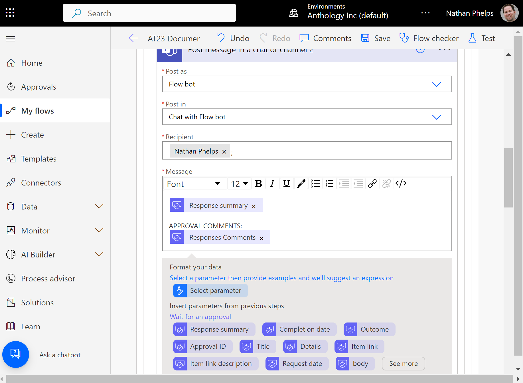Viewport: 523px width, 383px height.
Task: Toggle underline formatting
Action: click(x=287, y=184)
